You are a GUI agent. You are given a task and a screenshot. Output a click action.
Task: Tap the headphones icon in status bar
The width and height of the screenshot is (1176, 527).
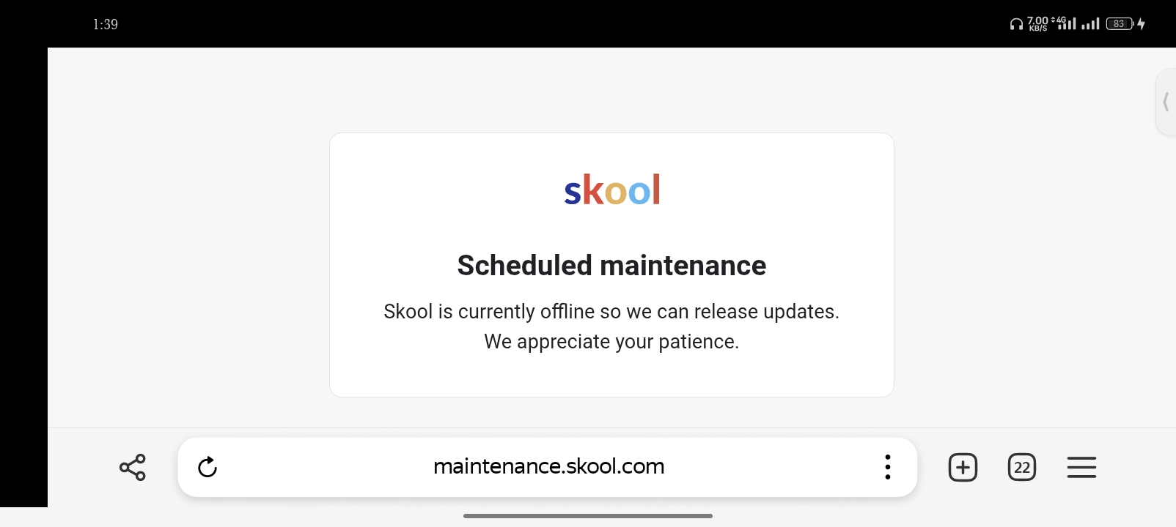click(x=1016, y=24)
